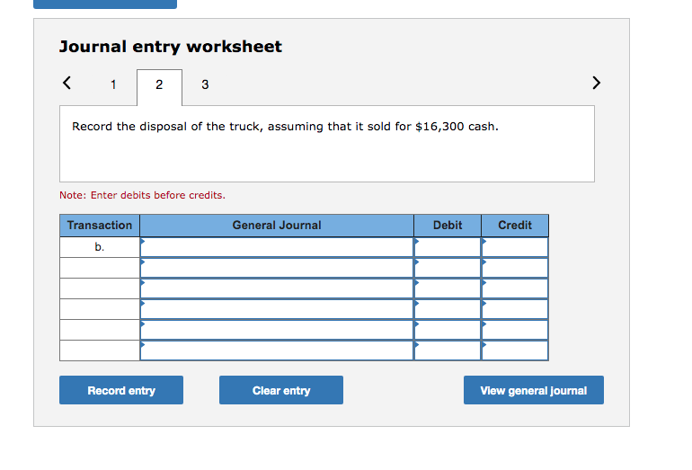Click the Debit field in fifth row

click(448, 330)
